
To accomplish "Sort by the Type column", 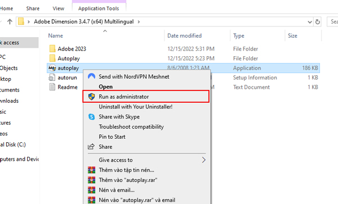I will click(239, 35).
